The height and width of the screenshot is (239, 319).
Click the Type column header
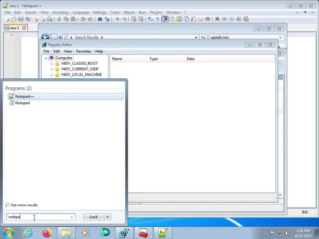coord(166,59)
